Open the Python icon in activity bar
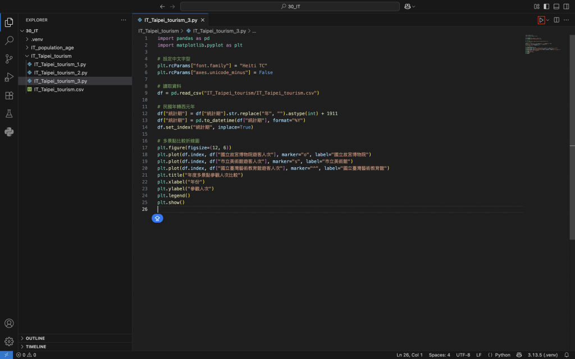The image size is (575, 359). (x=9, y=132)
